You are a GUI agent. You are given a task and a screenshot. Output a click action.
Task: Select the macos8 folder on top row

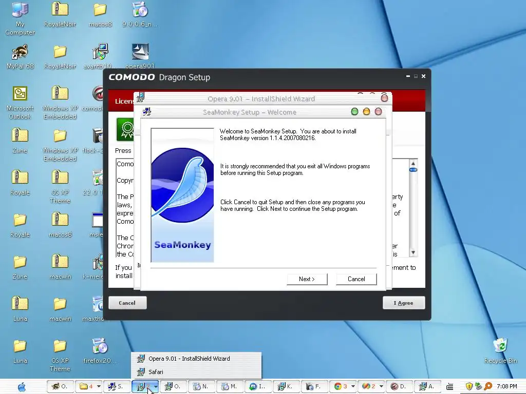coord(100,14)
